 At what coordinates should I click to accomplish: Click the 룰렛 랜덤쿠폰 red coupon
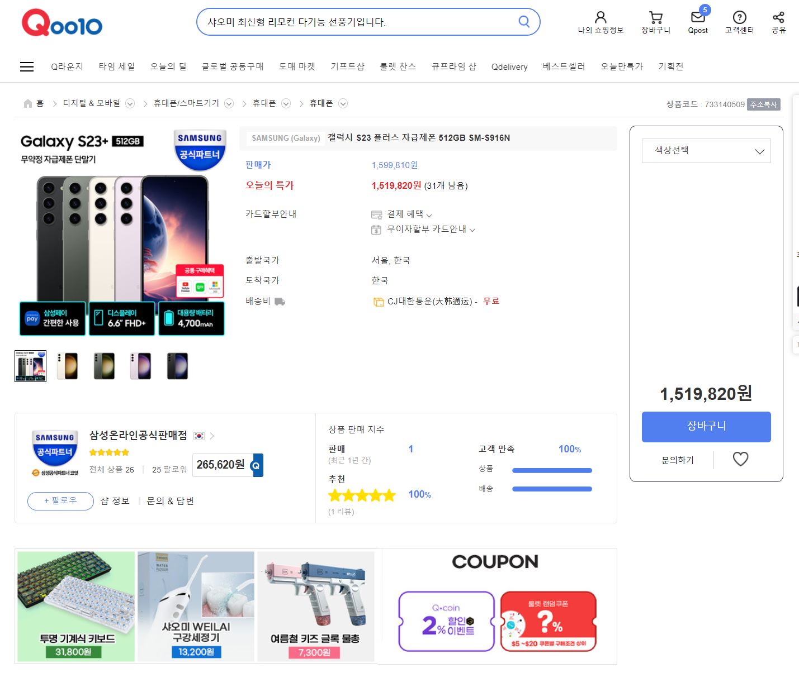(x=549, y=622)
